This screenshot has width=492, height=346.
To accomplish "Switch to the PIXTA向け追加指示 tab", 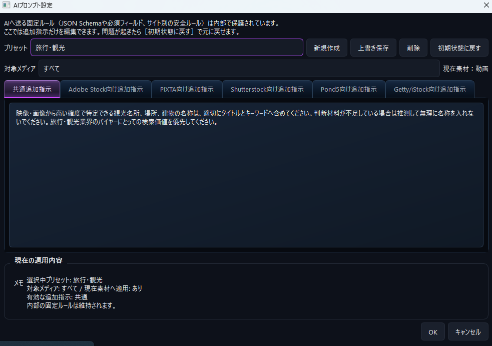I will (187, 89).
